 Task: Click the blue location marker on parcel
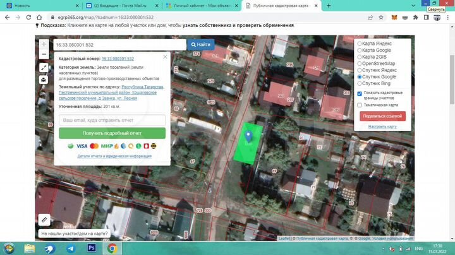(x=248, y=136)
